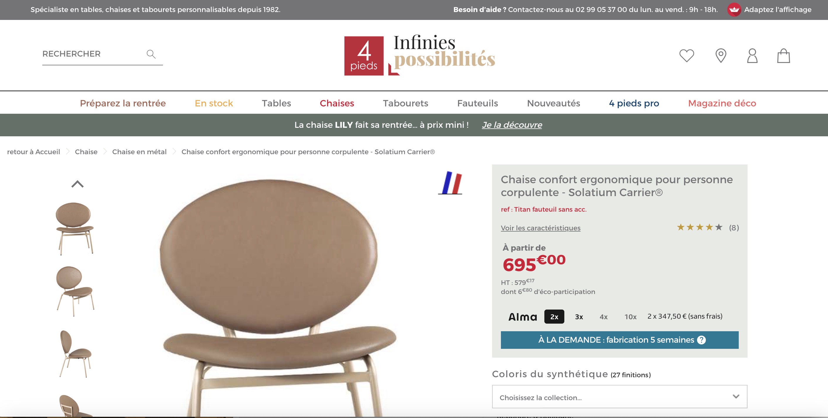Click the five-star rating reviews

pos(707,227)
